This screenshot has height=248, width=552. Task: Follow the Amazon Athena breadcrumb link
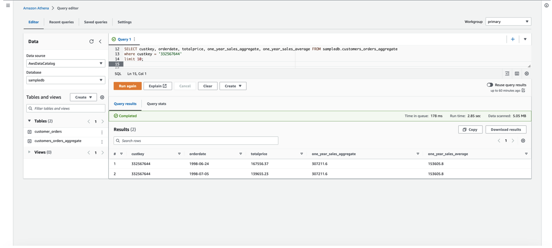click(x=36, y=8)
